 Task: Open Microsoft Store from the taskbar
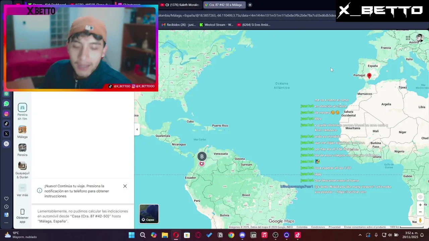(x=187, y=235)
